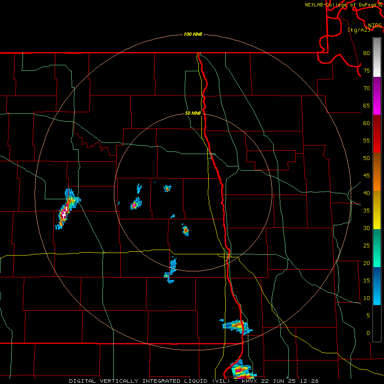Click the NIDS label
Screen dimensions: 384x384
375,25
